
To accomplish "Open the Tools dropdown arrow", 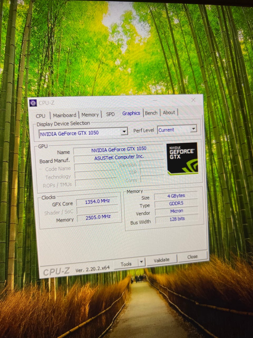I will (x=142, y=262).
